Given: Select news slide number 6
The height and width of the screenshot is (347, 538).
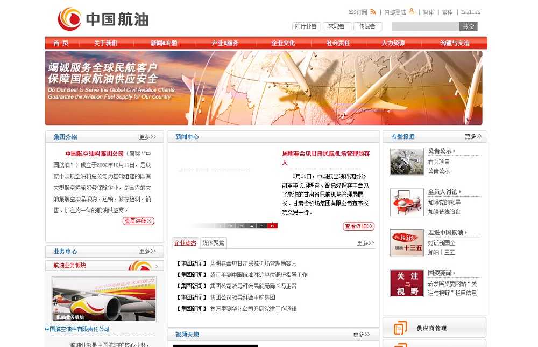Looking at the screenshot, I should tap(272, 226).
